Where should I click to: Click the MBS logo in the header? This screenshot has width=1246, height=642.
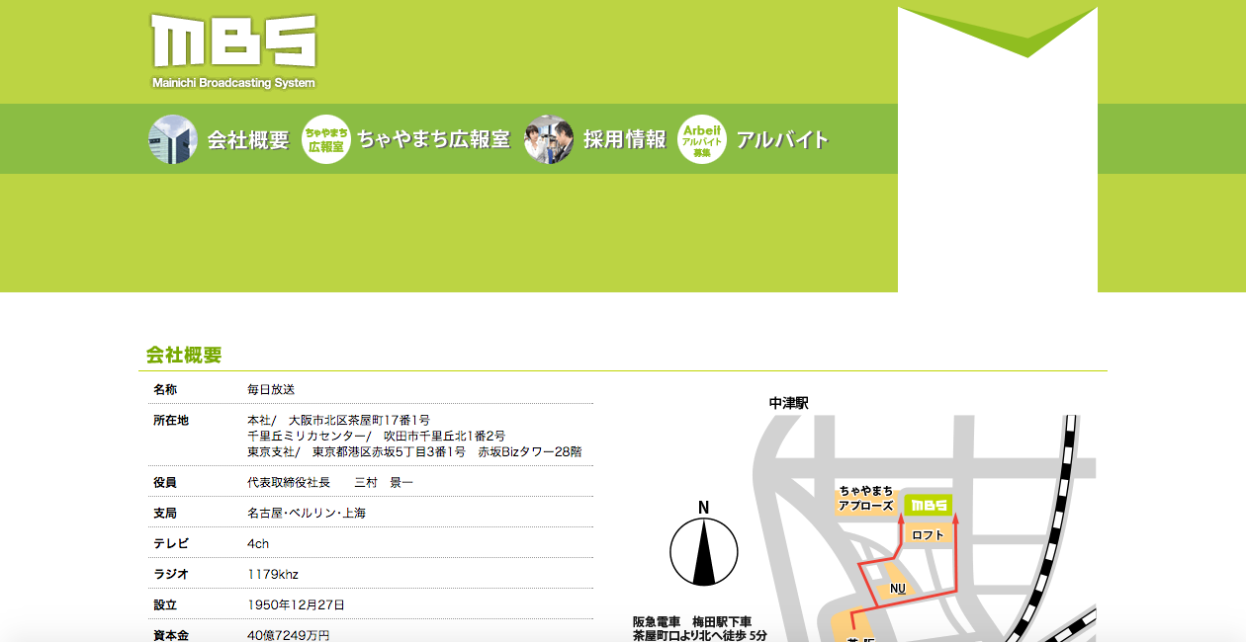pyautogui.click(x=233, y=41)
